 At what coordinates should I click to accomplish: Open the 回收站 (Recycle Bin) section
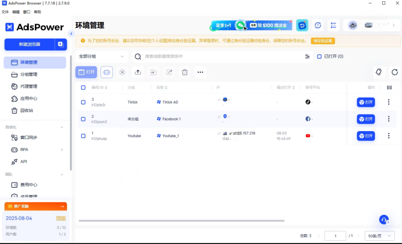point(27,110)
